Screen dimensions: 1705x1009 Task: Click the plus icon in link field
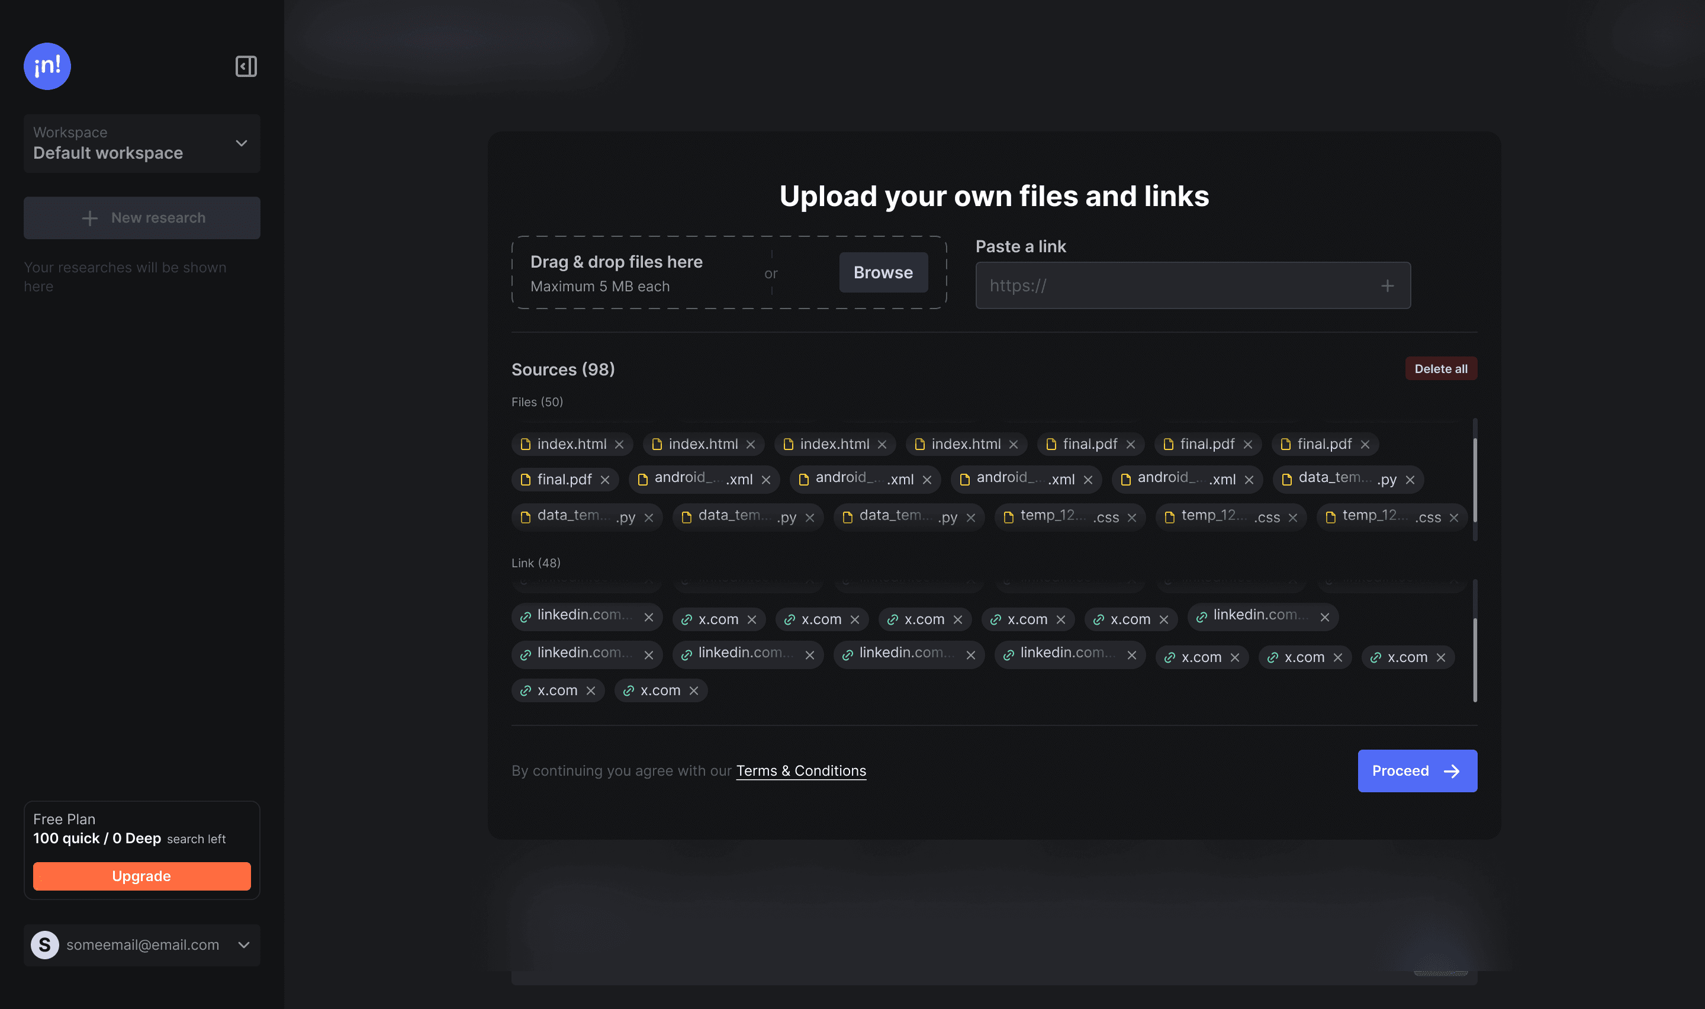[x=1387, y=286]
